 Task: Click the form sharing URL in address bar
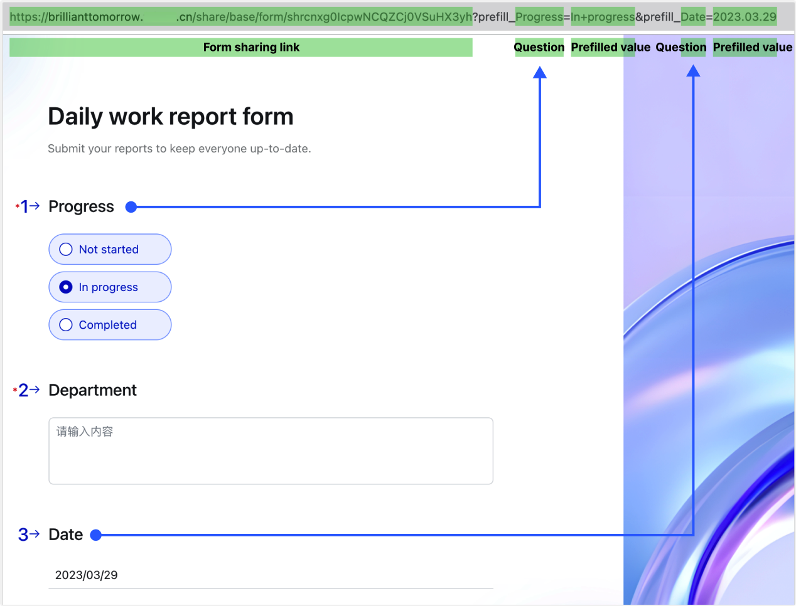pyautogui.click(x=239, y=16)
